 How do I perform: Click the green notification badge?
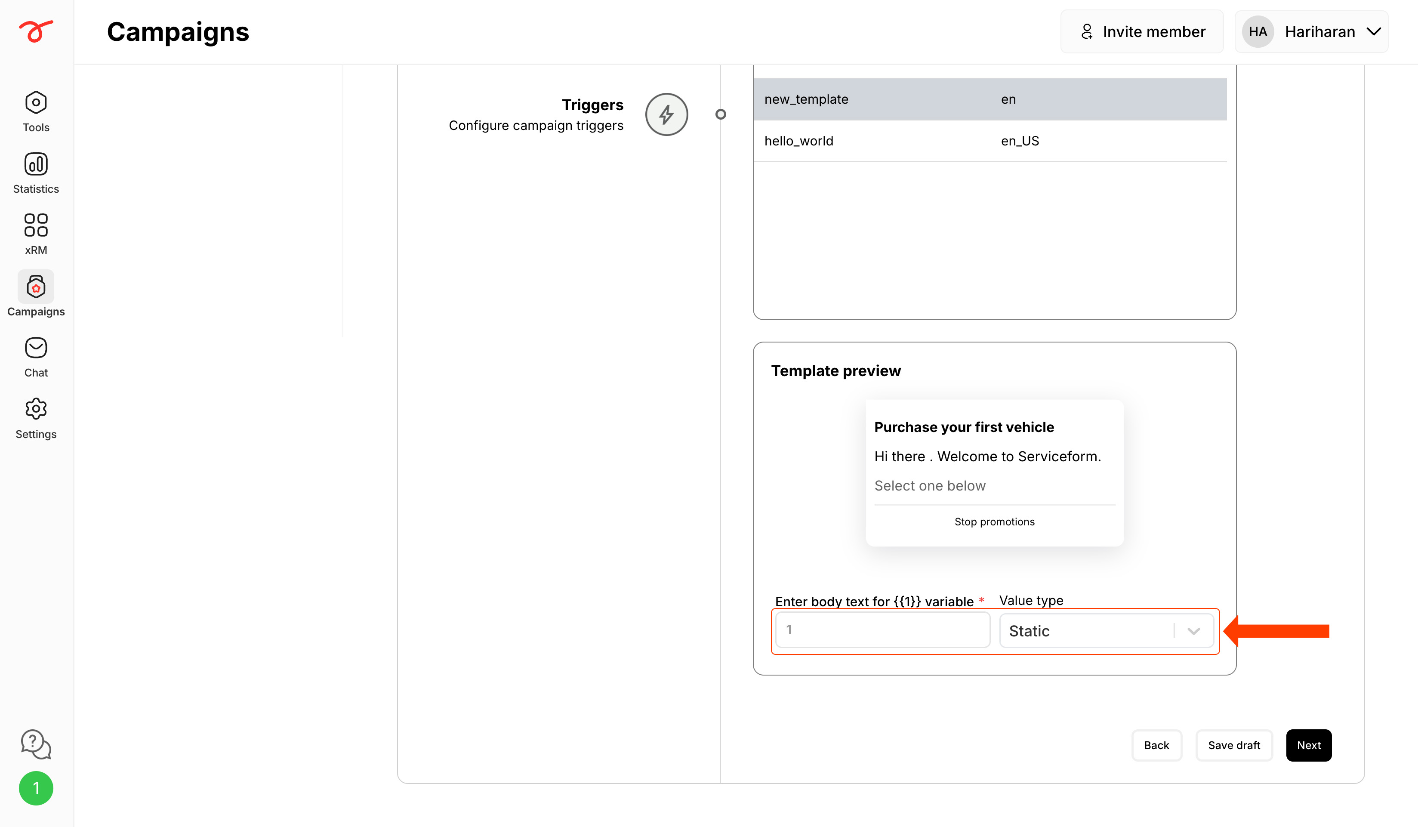pyautogui.click(x=36, y=788)
